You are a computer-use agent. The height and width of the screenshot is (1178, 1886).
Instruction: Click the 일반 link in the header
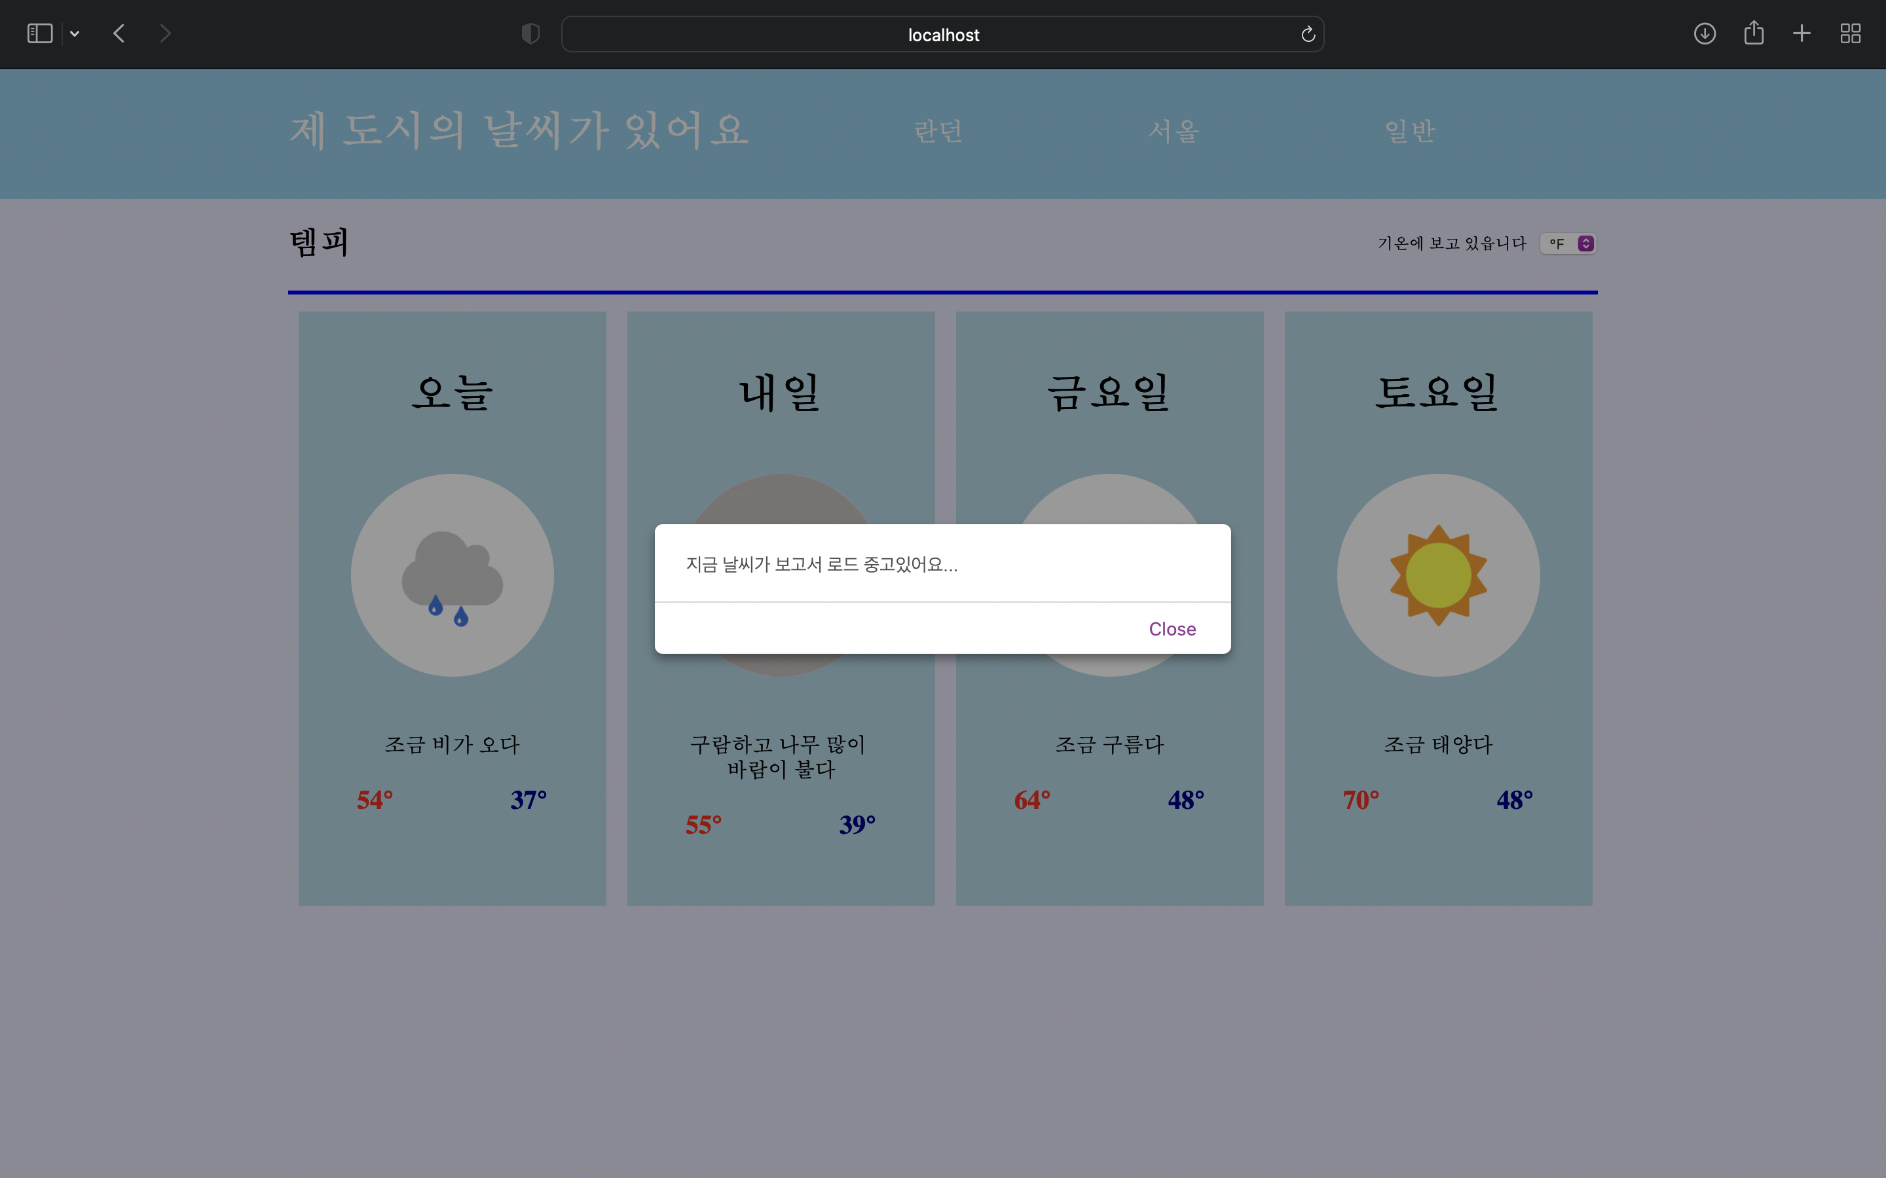(1411, 131)
